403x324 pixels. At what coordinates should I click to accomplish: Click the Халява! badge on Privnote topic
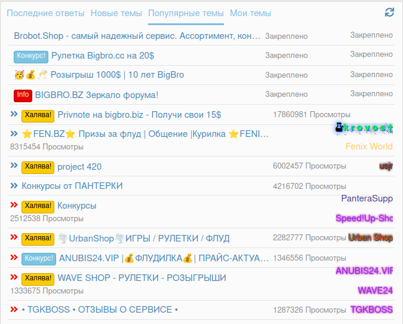[38, 116]
